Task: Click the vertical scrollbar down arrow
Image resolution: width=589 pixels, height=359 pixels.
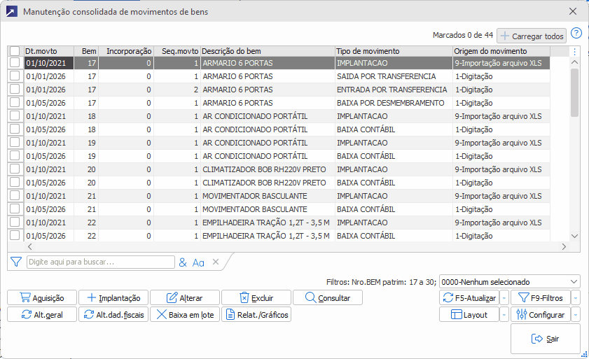Action: pyautogui.click(x=574, y=236)
